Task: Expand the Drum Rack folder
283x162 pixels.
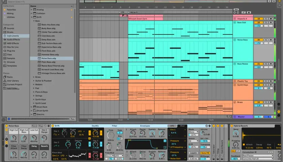Action: (31, 107)
